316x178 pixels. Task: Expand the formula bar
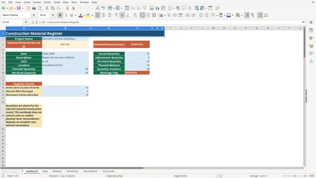(x=303, y=22)
